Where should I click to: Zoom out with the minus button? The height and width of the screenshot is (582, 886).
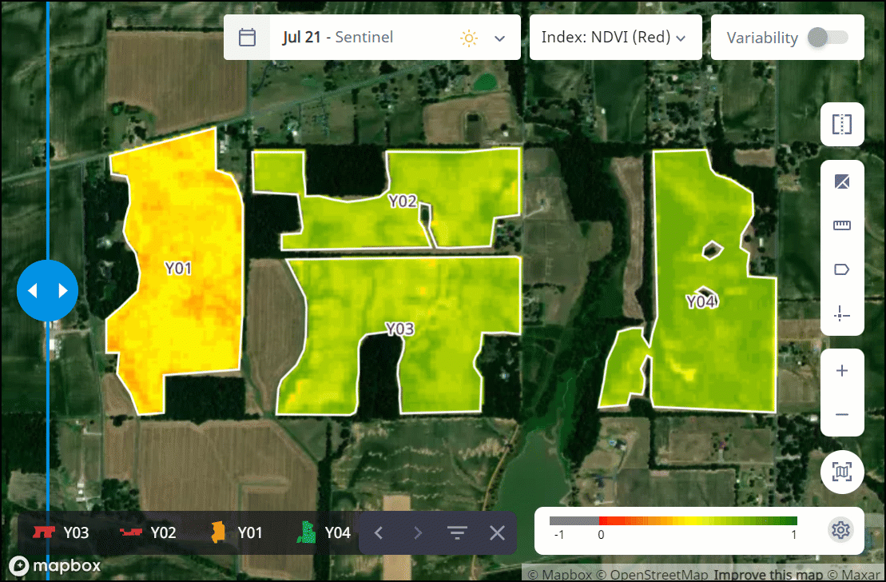(842, 415)
